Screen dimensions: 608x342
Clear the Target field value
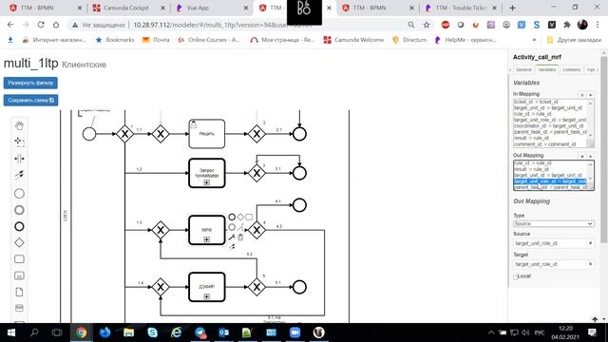click(x=590, y=264)
